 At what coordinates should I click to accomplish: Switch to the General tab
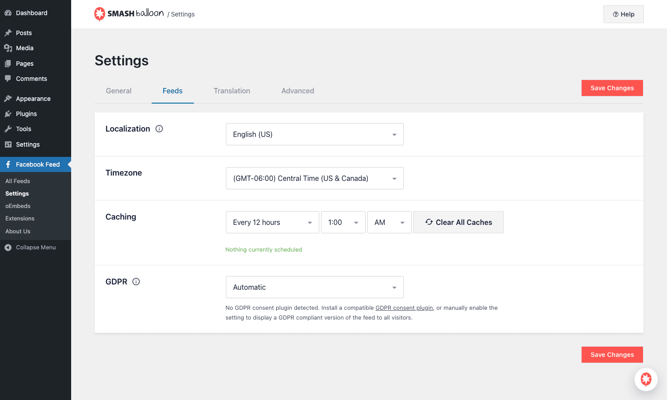click(x=119, y=91)
